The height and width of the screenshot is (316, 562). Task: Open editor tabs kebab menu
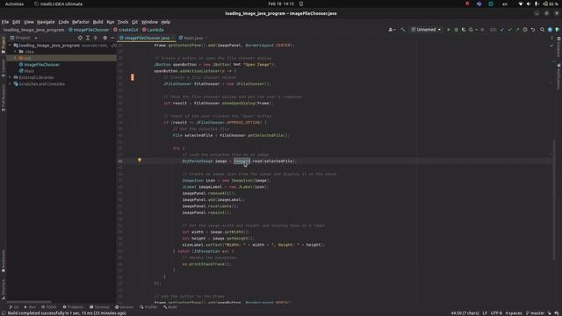551,38
